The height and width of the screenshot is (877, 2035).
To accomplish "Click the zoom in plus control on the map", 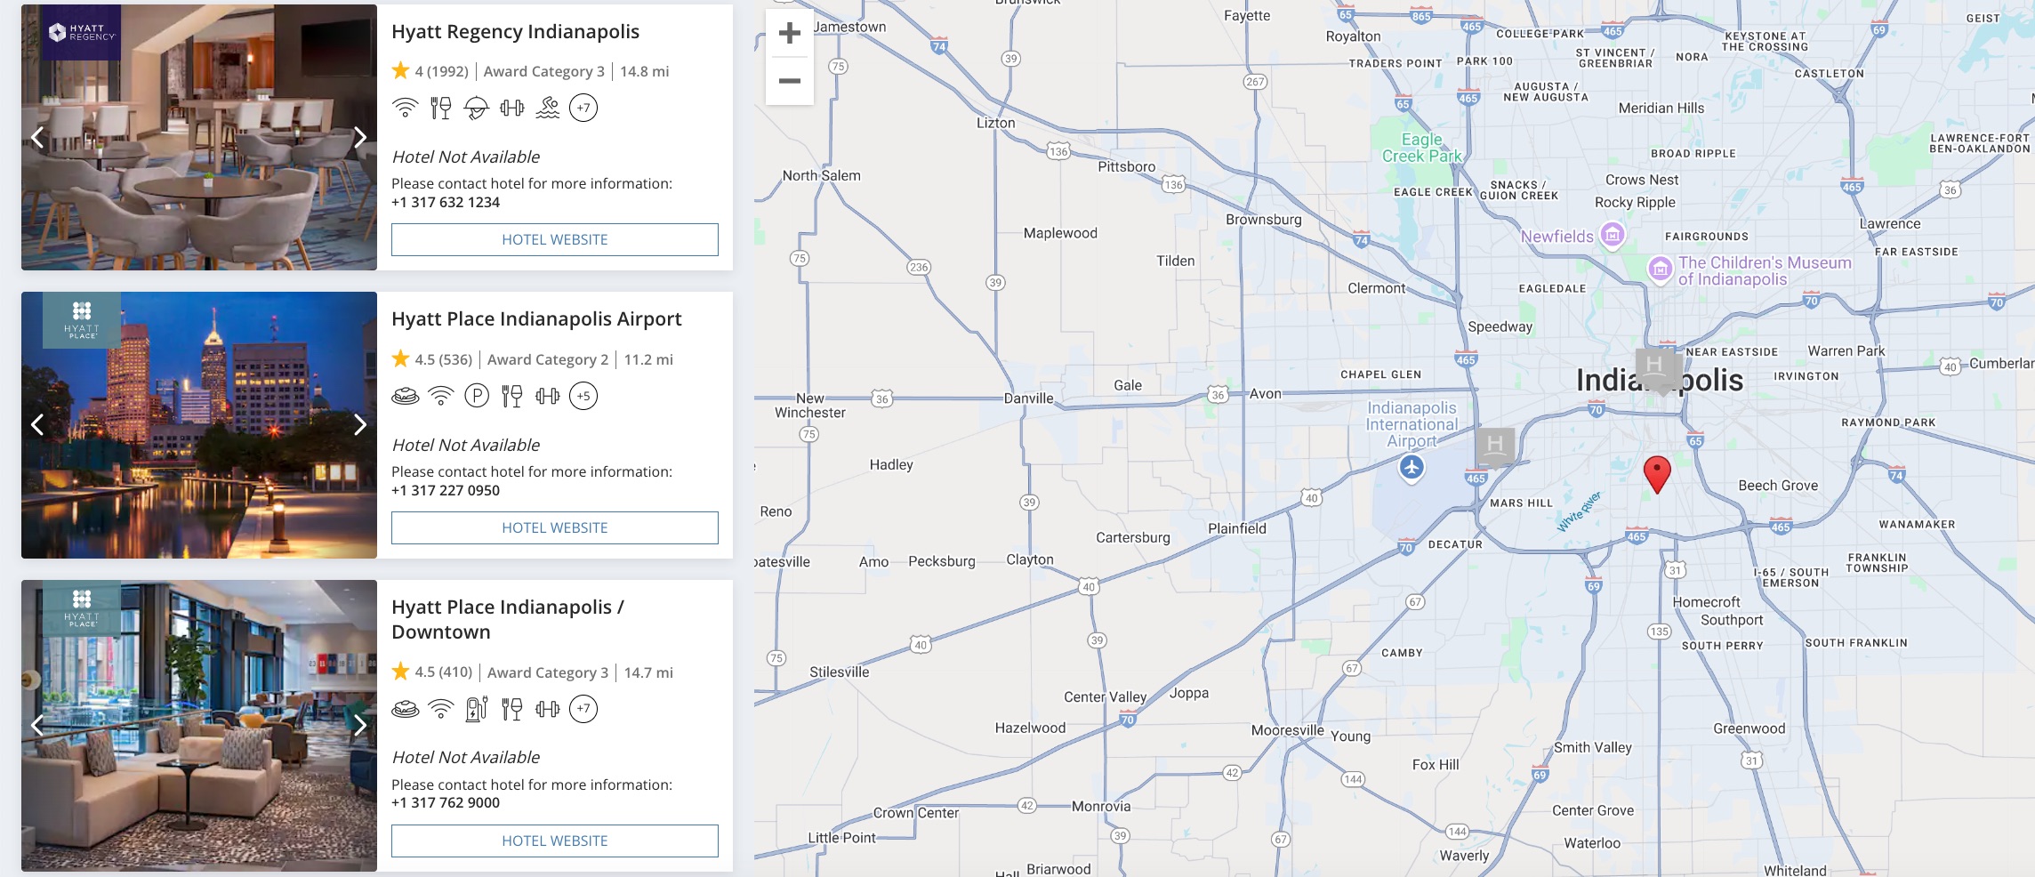I will pyautogui.click(x=788, y=33).
